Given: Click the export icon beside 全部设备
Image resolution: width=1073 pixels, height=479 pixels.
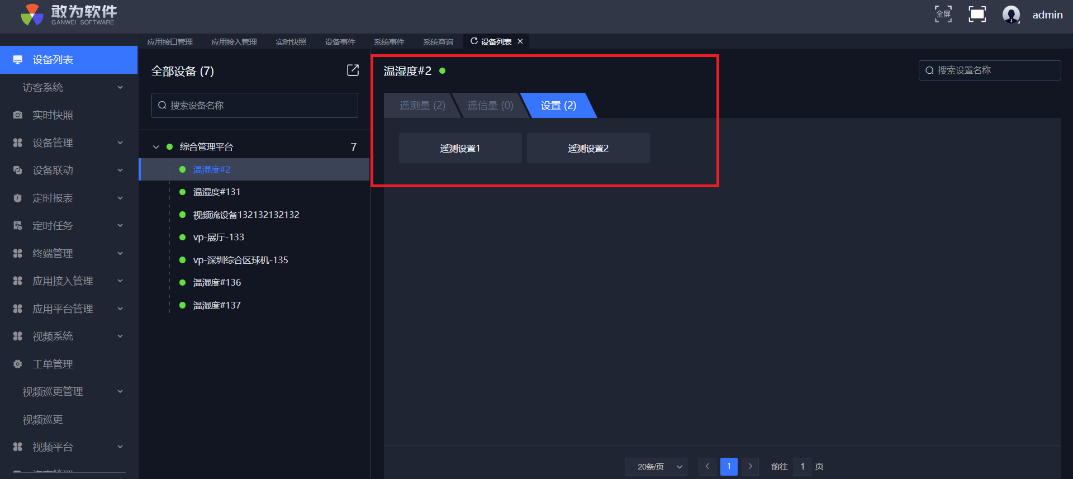Looking at the screenshot, I should [x=353, y=70].
